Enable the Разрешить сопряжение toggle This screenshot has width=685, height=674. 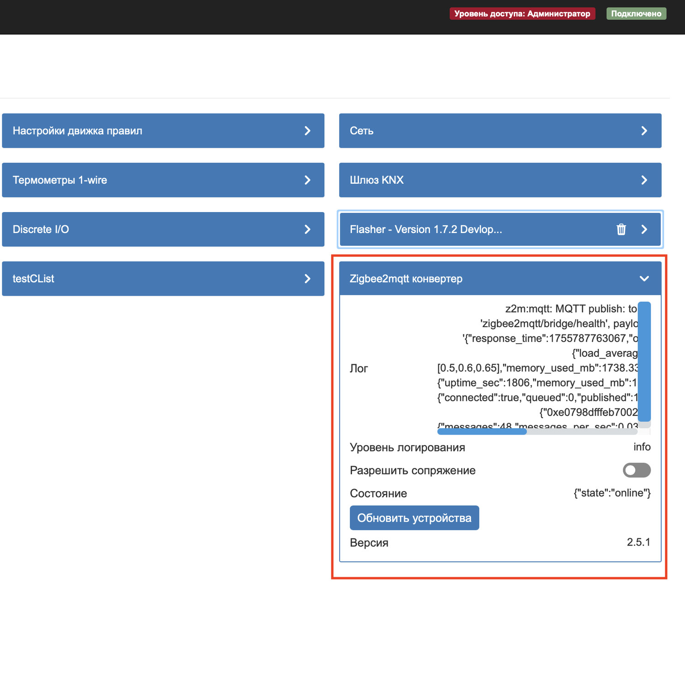[x=637, y=470]
